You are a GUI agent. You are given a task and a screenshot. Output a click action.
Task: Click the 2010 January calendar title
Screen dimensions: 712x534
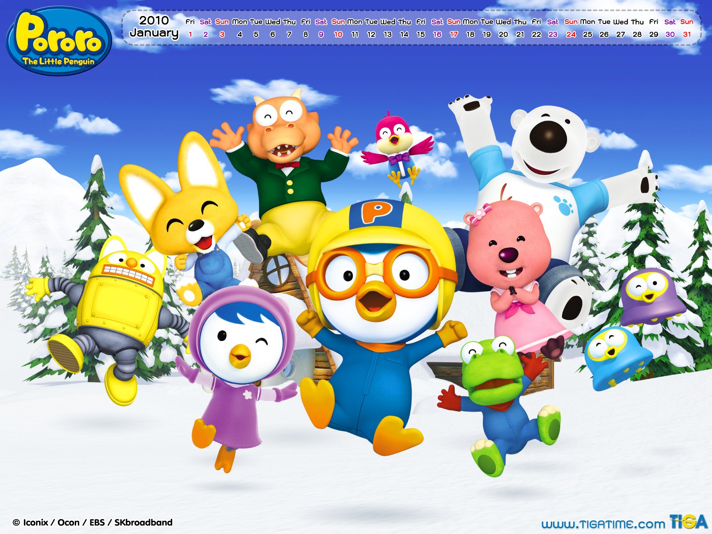coord(154,26)
